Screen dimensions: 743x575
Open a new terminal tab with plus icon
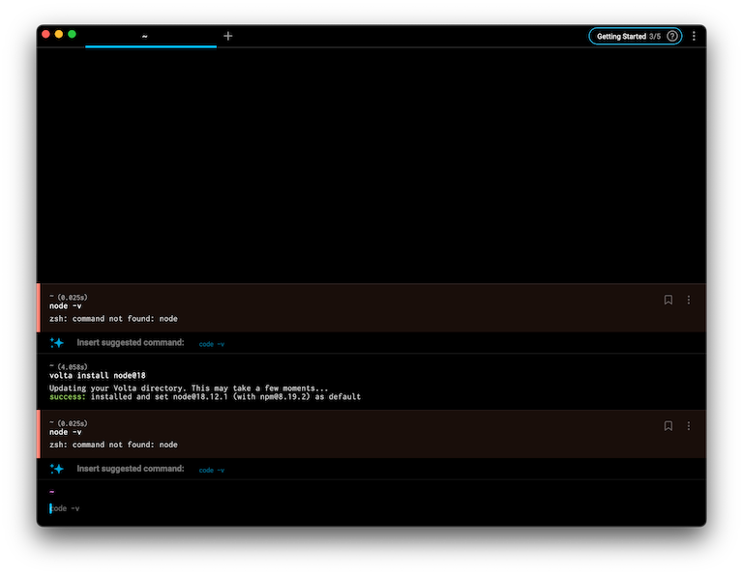click(x=228, y=36)
